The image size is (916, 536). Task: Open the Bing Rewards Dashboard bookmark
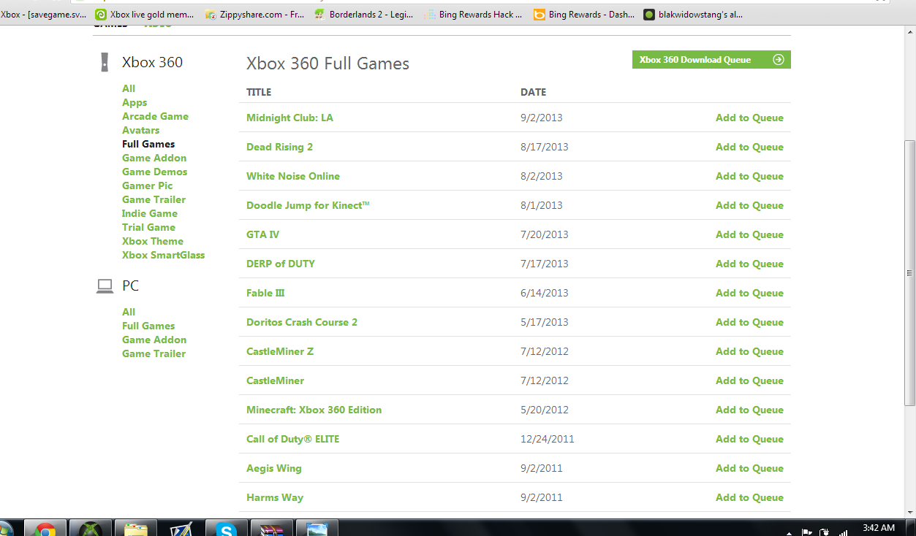(583, 14)
